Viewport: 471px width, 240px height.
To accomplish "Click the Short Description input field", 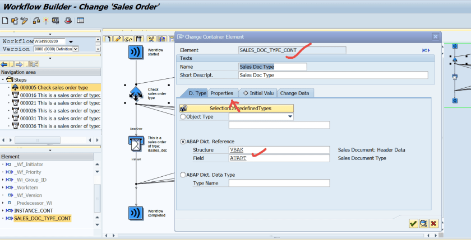I will 333,75.
